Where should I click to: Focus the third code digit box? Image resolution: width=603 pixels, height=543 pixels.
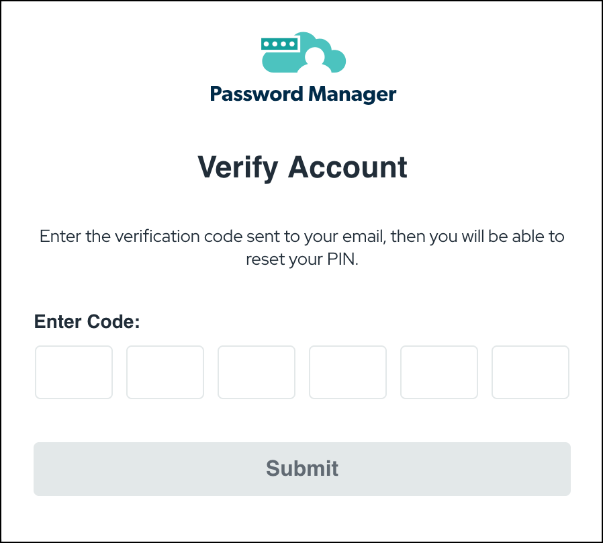[x=257, y=372]
